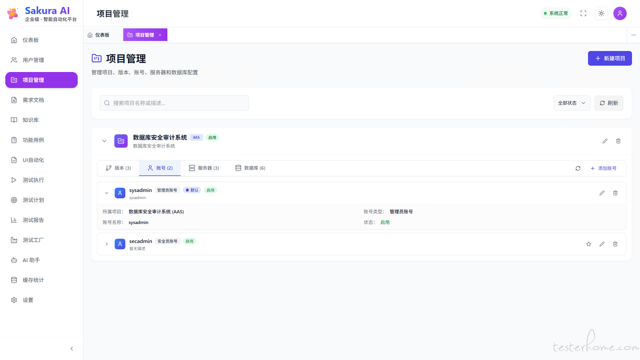Focus the project search input field
Screen dimensions: 640x360
(174, 103)
